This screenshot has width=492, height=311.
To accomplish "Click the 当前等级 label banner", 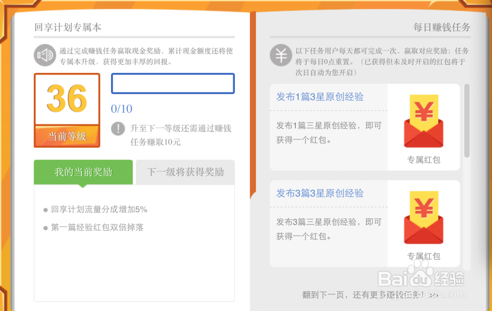I will point(67,138).
